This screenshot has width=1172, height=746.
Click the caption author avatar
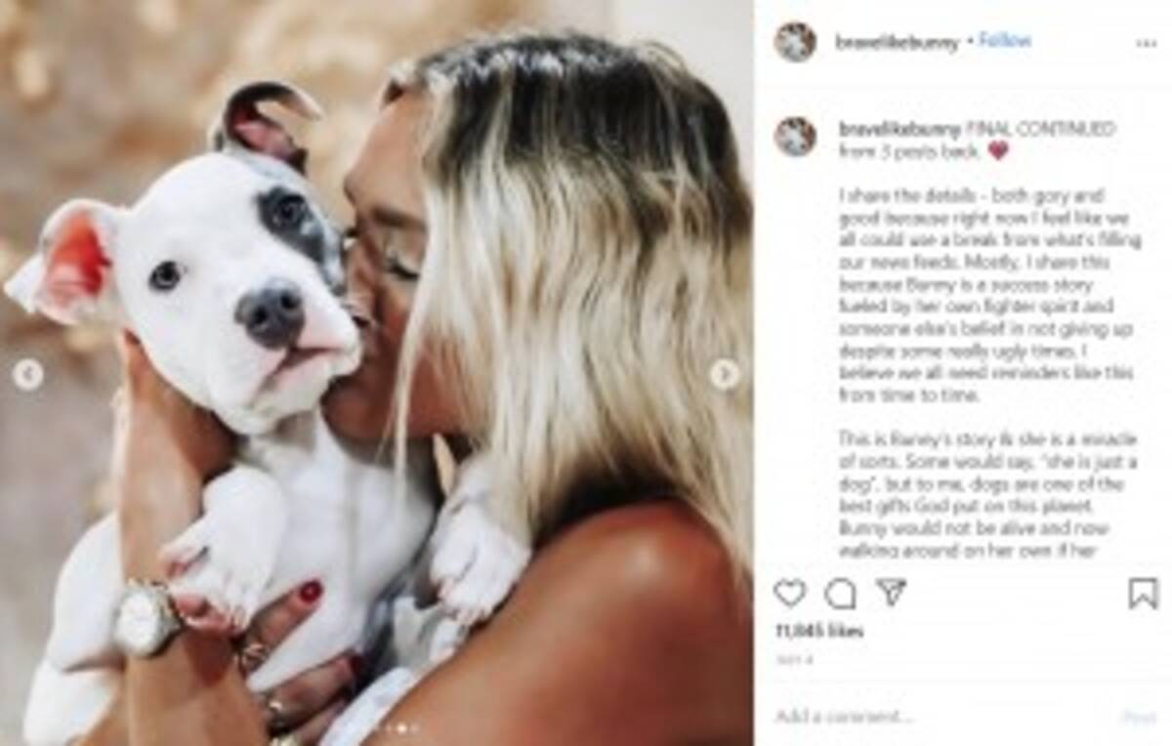point(795,137)
